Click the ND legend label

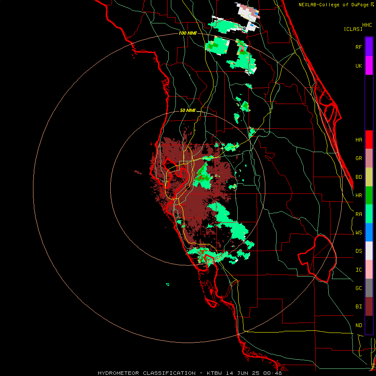pyautogui.click(x=358, y=325)
